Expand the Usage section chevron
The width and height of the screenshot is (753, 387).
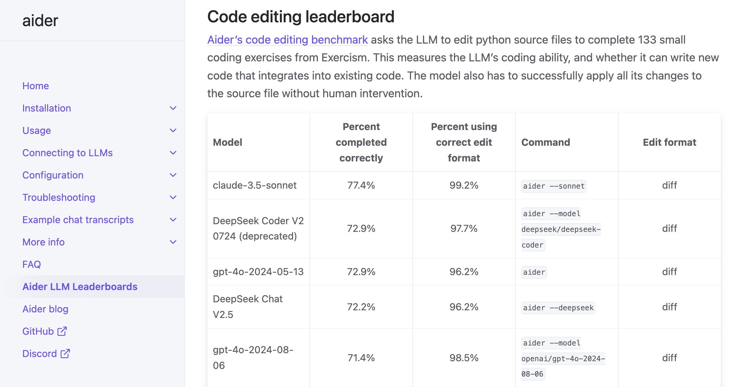[x=173, y=130]
